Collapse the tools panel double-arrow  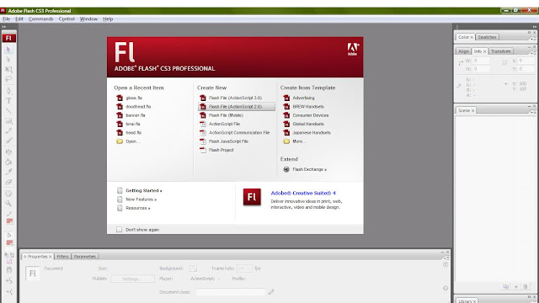point(4,26)
